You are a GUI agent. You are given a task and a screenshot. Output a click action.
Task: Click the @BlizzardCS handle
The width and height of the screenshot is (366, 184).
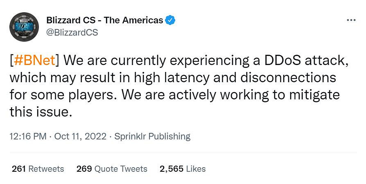(72, 33)
